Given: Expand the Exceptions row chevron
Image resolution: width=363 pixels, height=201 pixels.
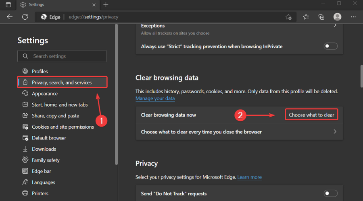Looking at the screenshot, I should (335, 25).
